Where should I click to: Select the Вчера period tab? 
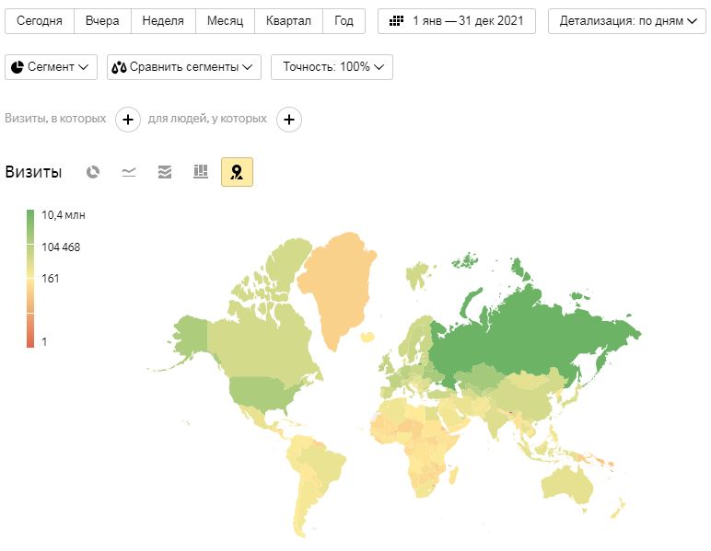(102, 21)
